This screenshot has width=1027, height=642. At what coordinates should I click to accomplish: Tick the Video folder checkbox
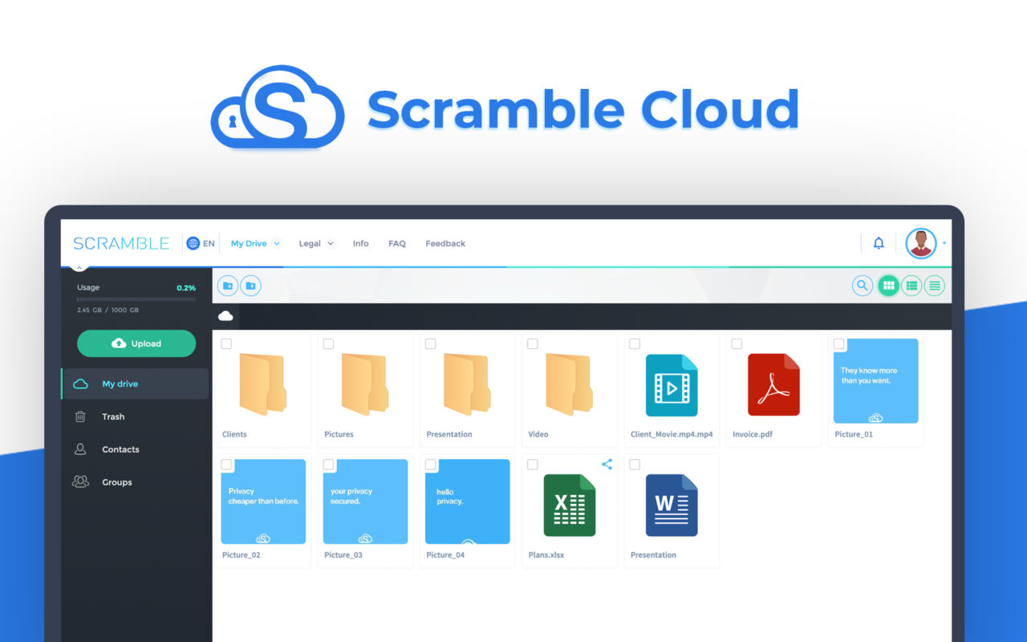[x=532, y=343]
